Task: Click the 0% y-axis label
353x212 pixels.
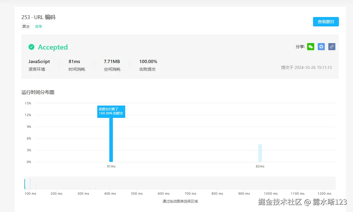Action: coord(29,162)
